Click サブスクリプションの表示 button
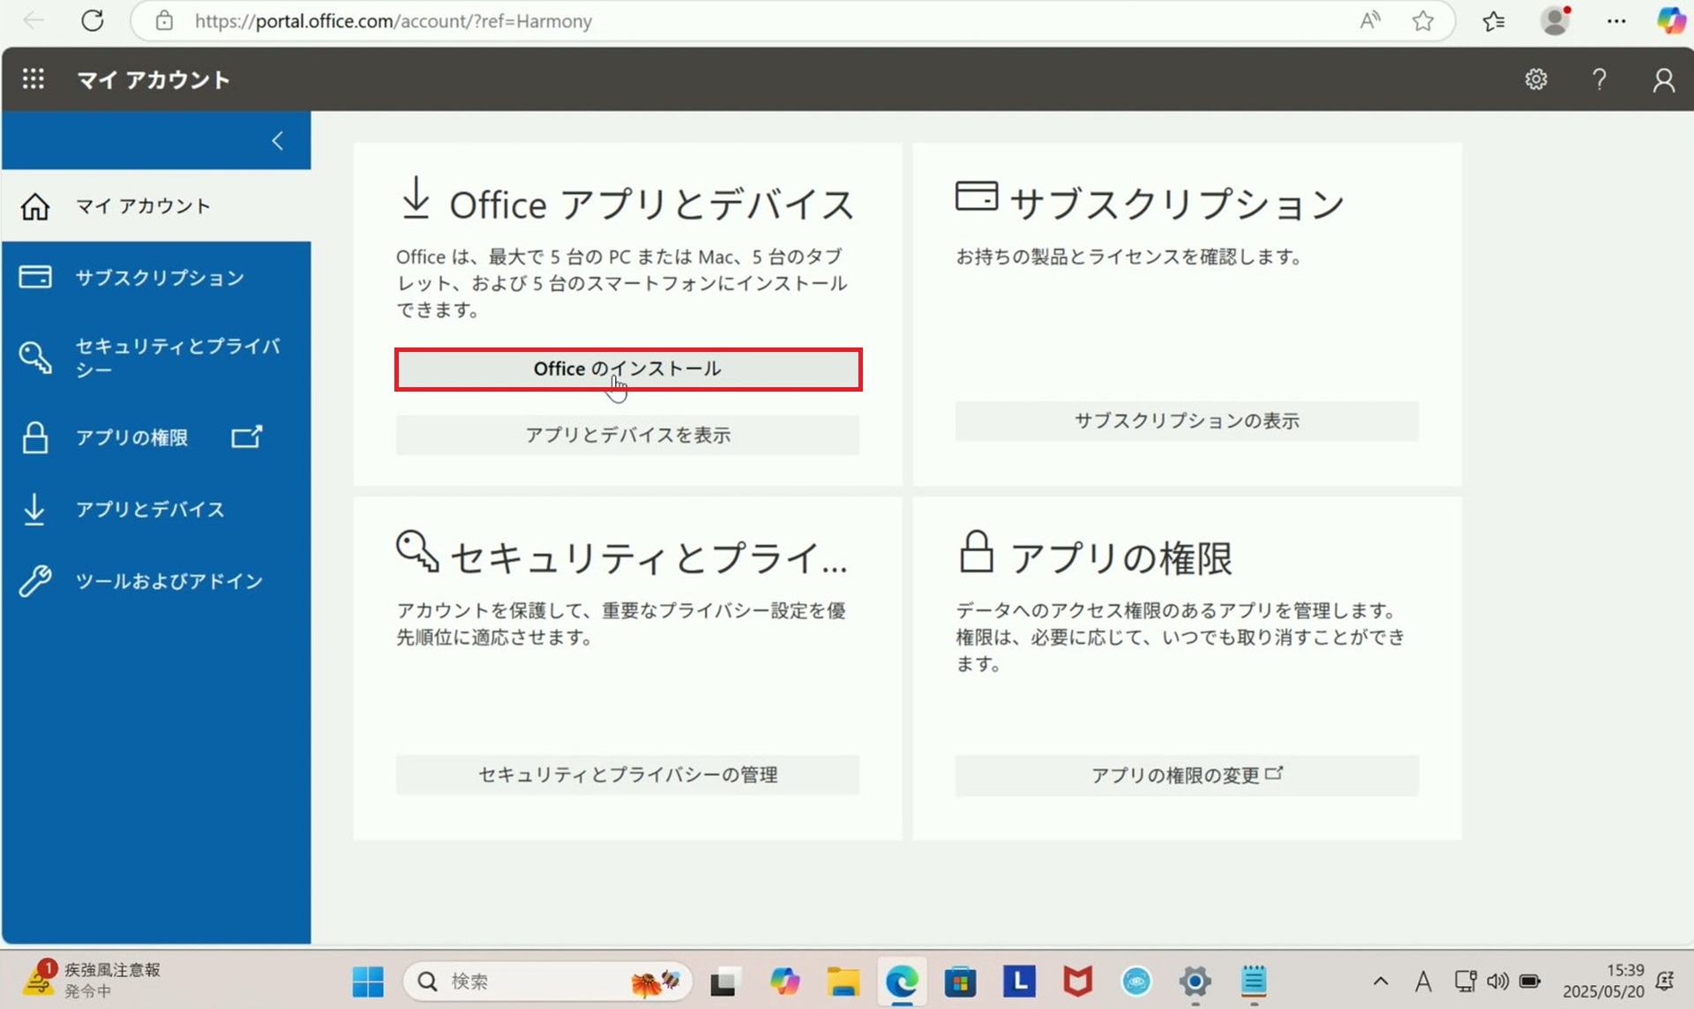 click(x=1187, y=421)
